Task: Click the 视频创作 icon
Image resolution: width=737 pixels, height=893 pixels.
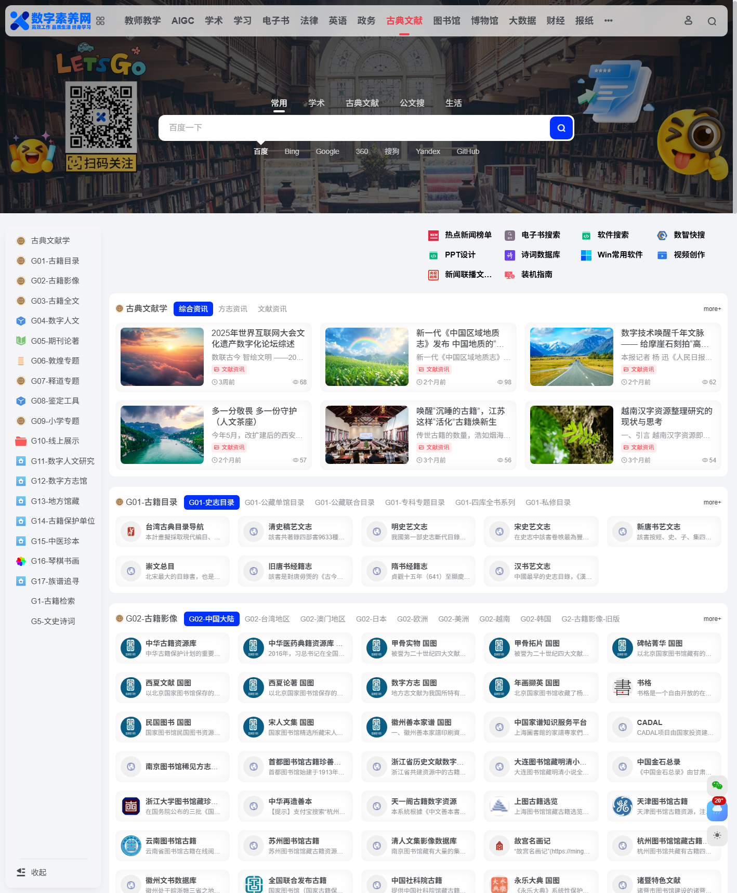Action: pyautogui.click(x=662, y=255)
